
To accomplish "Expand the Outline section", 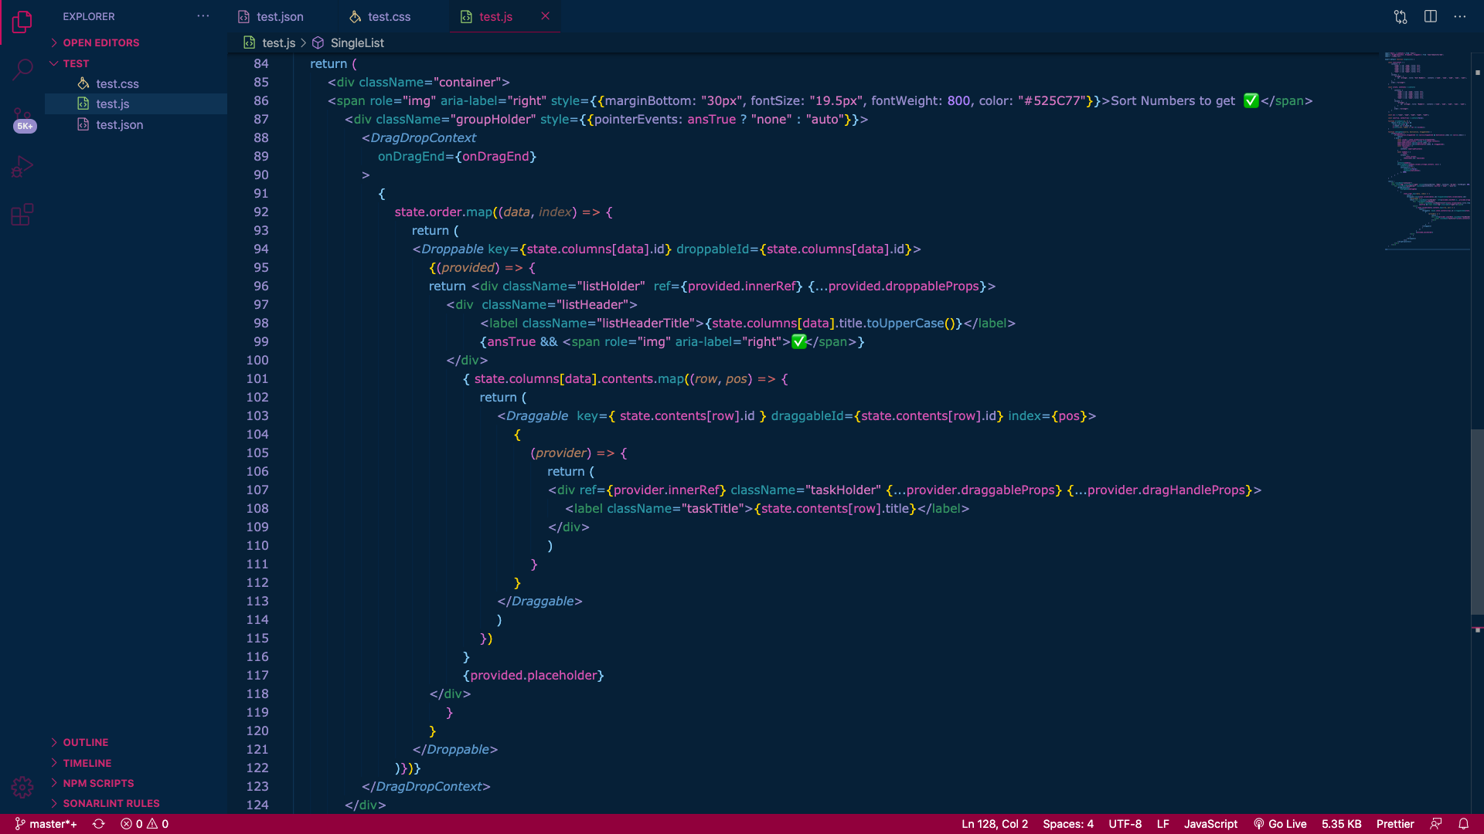I will pyautogui.click(x=85, y=742).
